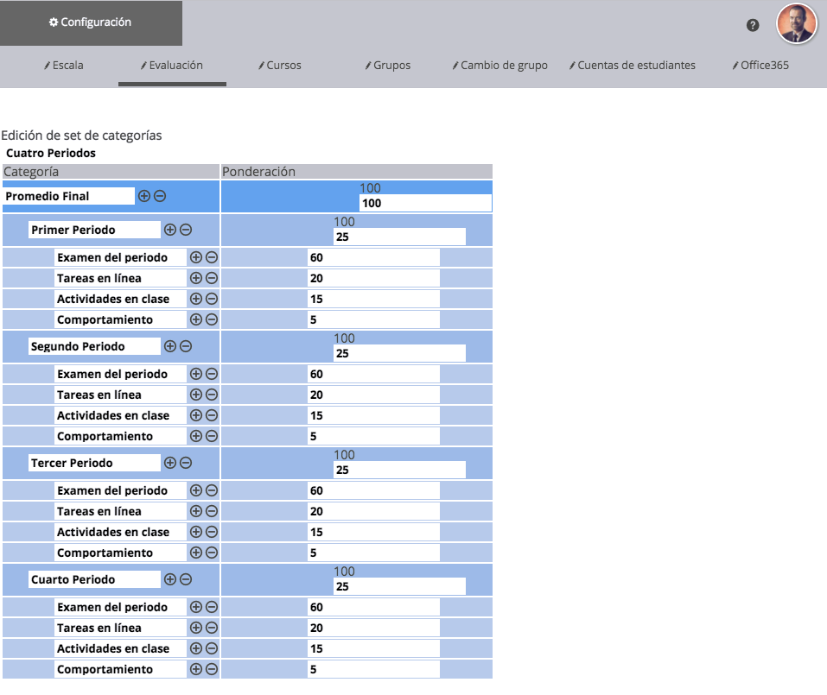Click the plus icon next to Tercer Periodo
The width and height of the screenshot is (827, 695).
point(170,463)
